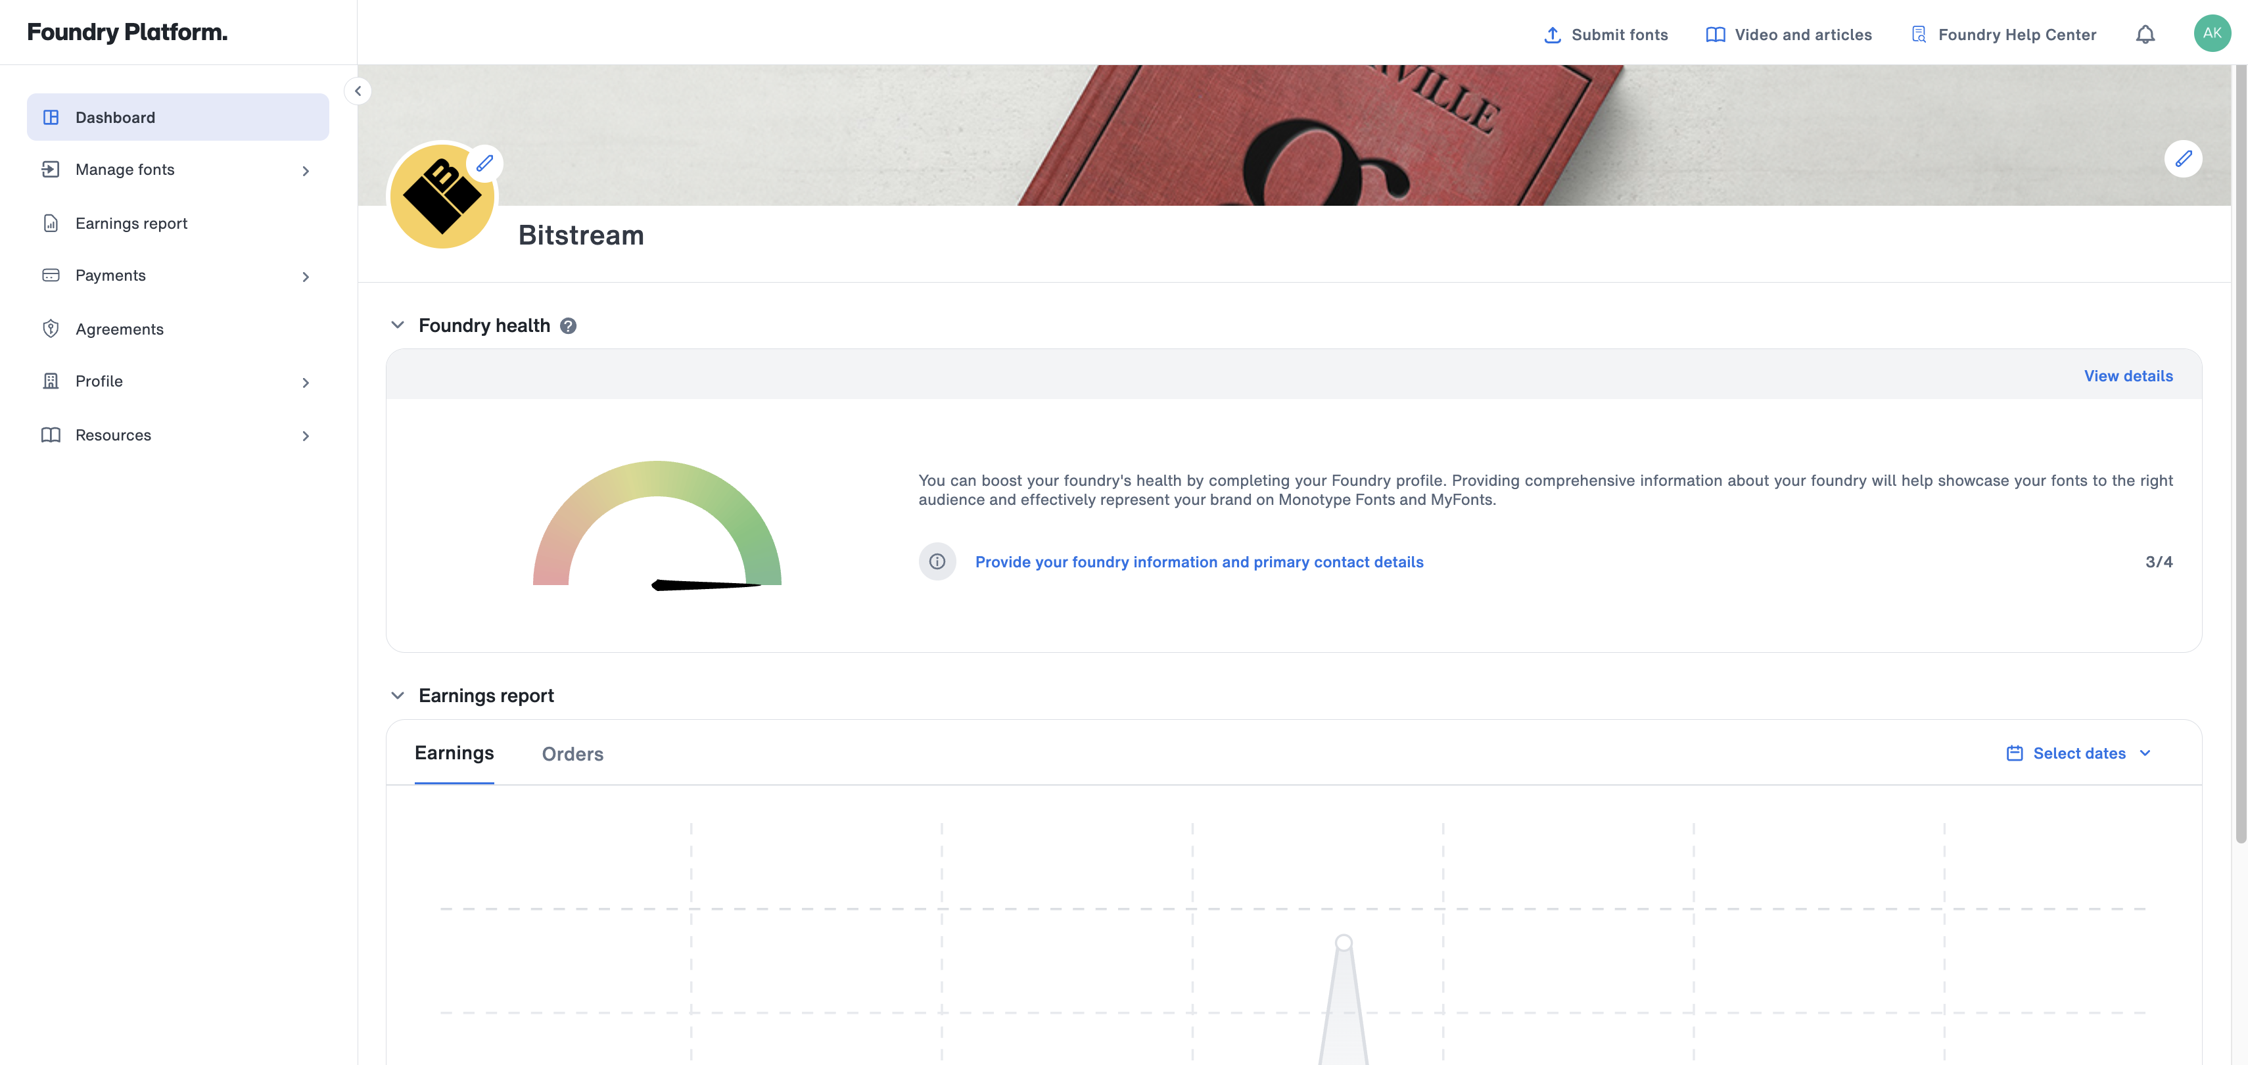Click the Agreements shield icon

51,329
